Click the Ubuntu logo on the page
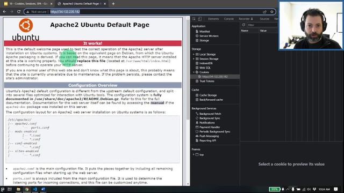 coord(26,29)
